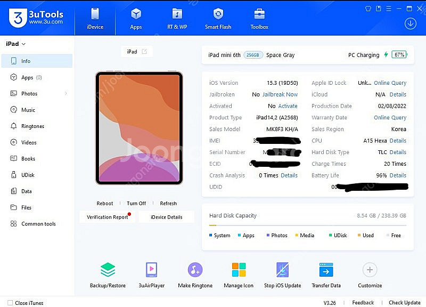Click the 3uTools logo
Image resolution: width=426 pixels, height=307 pixels.
pyautogui.click(x=36, y=18)
